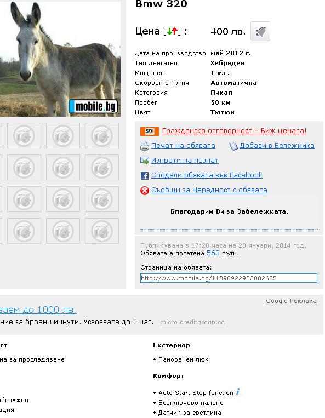
Task: Click the listing URL text field
Action: tap(229, 278)
